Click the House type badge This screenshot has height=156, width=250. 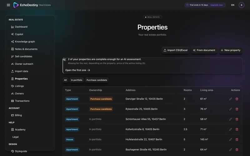(x=70, y=139)
